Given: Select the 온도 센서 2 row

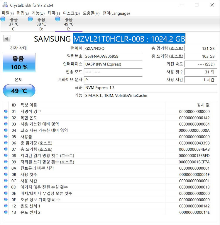Looking at the screenshot, I should [x=107, y=212].
